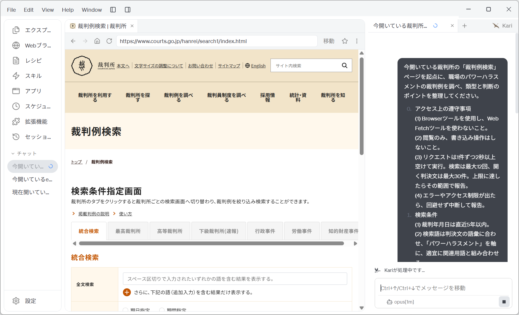Go back in the embedded browser
The image size is (519, 315).
[x=73, y=41]
